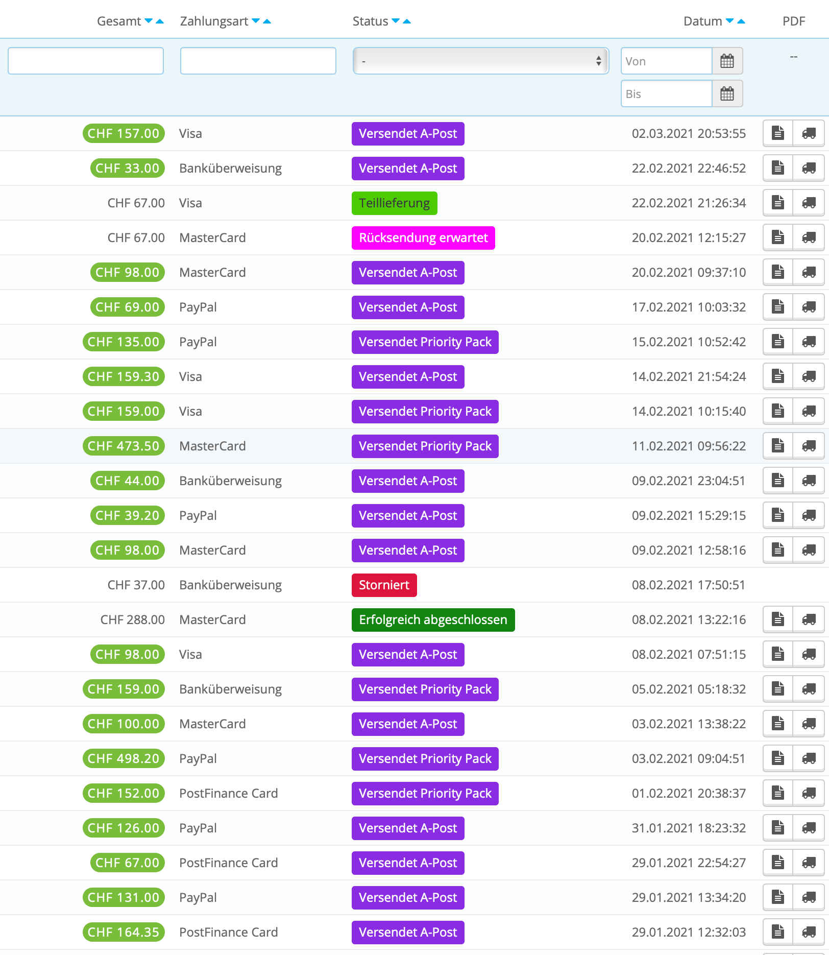Click the Von date input

[x=667, y=61]
